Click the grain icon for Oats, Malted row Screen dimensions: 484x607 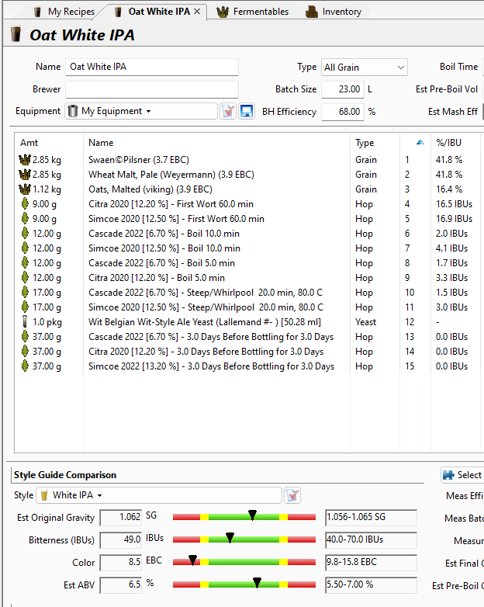coord(25,189)
